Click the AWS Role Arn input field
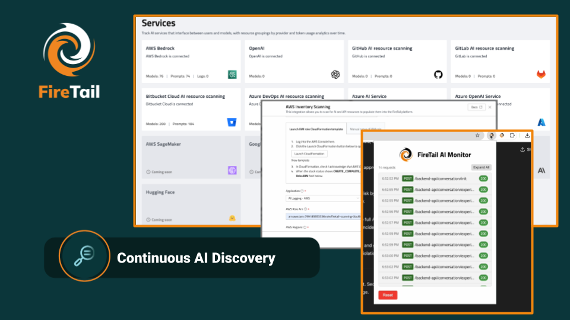The width and height of the screenshot is (570, 320). pos(323,217)
